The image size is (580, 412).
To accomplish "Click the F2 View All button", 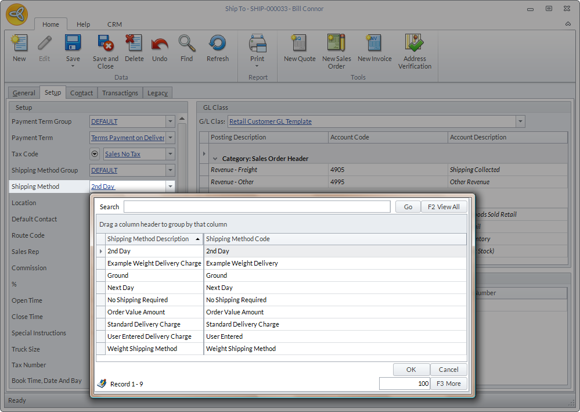I will coord(444,207).
